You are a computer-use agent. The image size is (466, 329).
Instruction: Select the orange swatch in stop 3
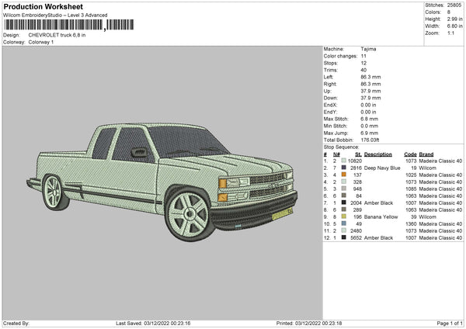click(343, 175)
